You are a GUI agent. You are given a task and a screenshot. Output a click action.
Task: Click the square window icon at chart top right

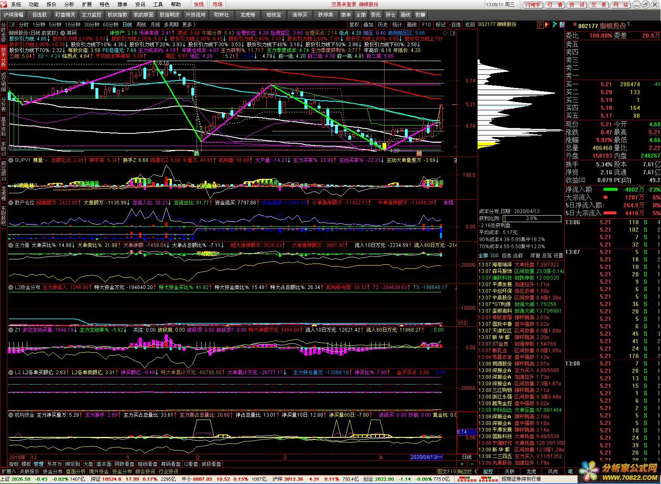point(453,33)
